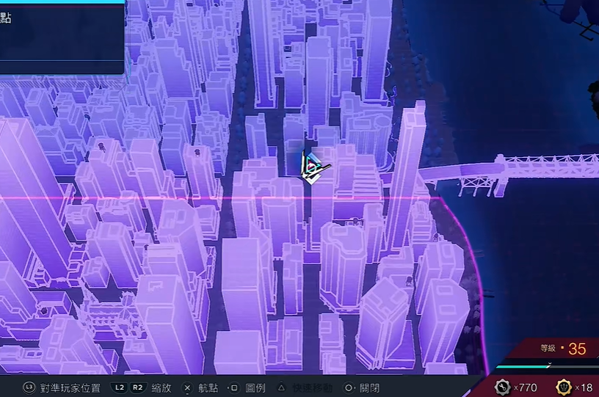Click the experience progress bar under the level
This screenshot has height=397, width=599.
click(x=547, y=367)
